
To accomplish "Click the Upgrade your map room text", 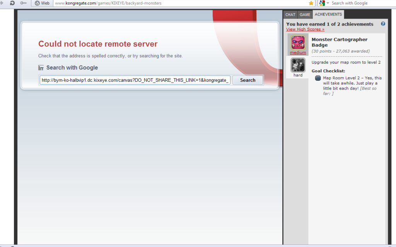I will pyautogui.click(x=346, y=62).
